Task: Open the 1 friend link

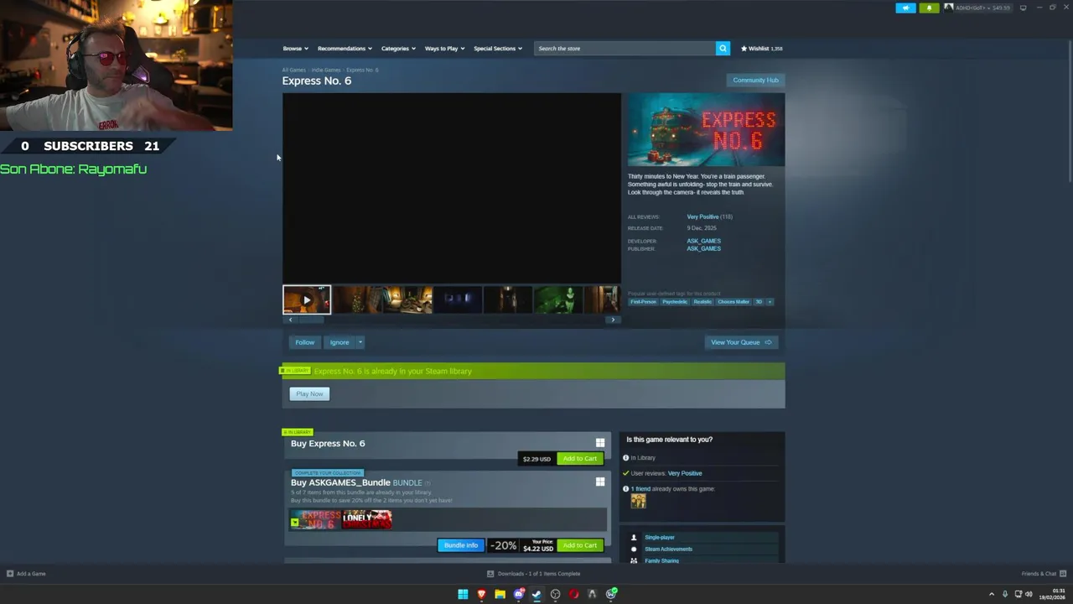Action: click(x=640, y=489)
